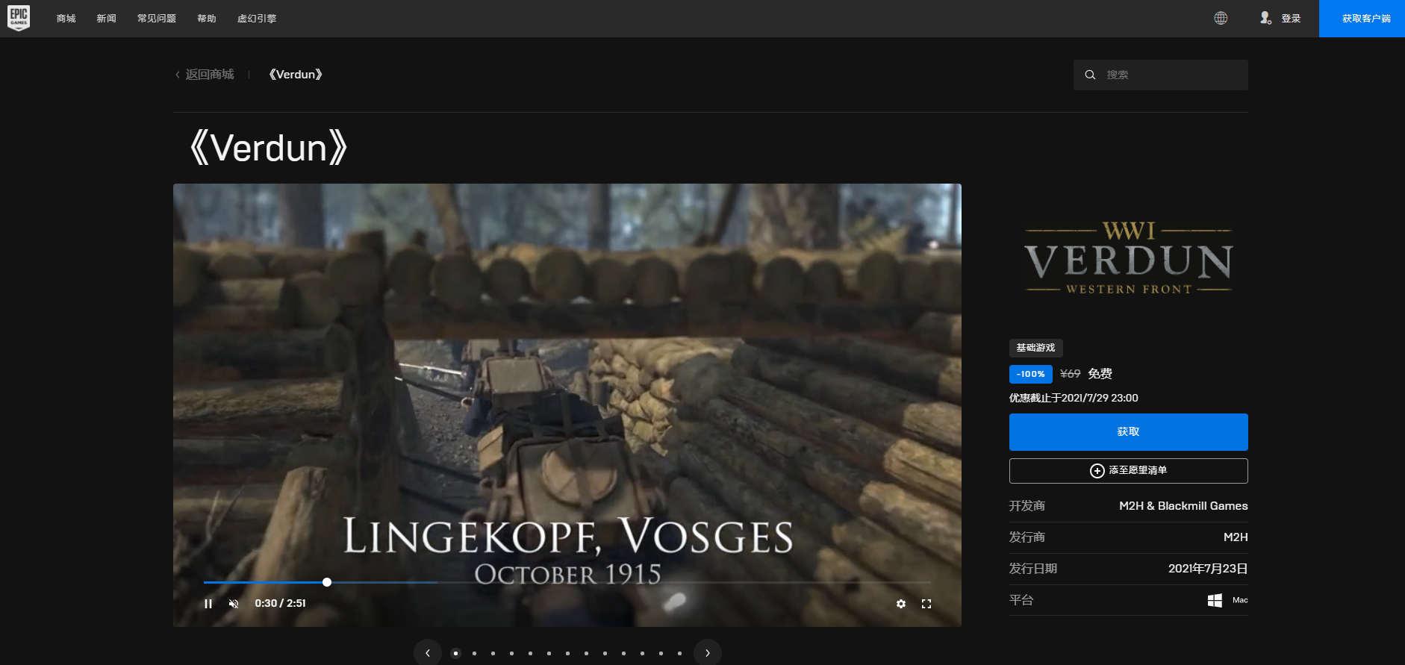Add Verdun to wishlist
The height and width of the screenshot is (665, 1405).
1128,471
